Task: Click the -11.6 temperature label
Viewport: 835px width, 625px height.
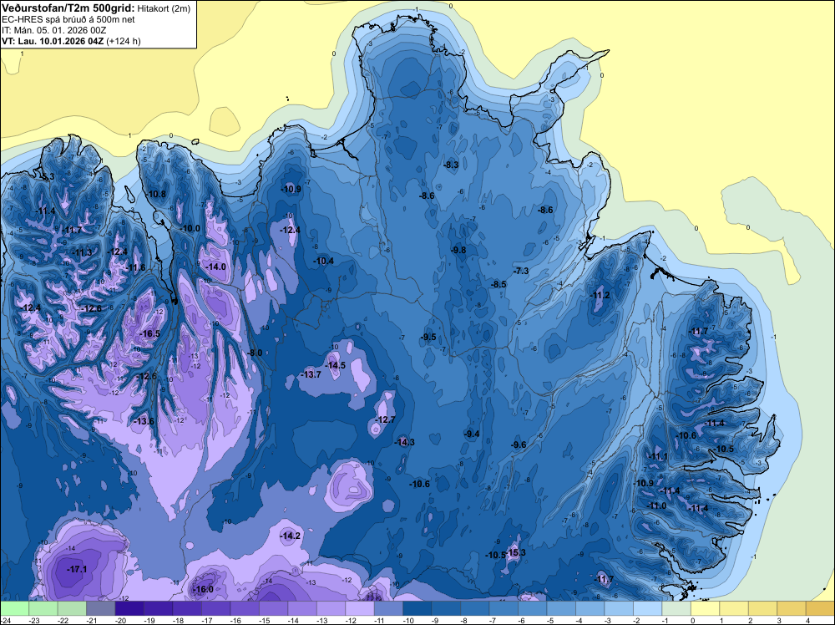Action: [135, 267]
